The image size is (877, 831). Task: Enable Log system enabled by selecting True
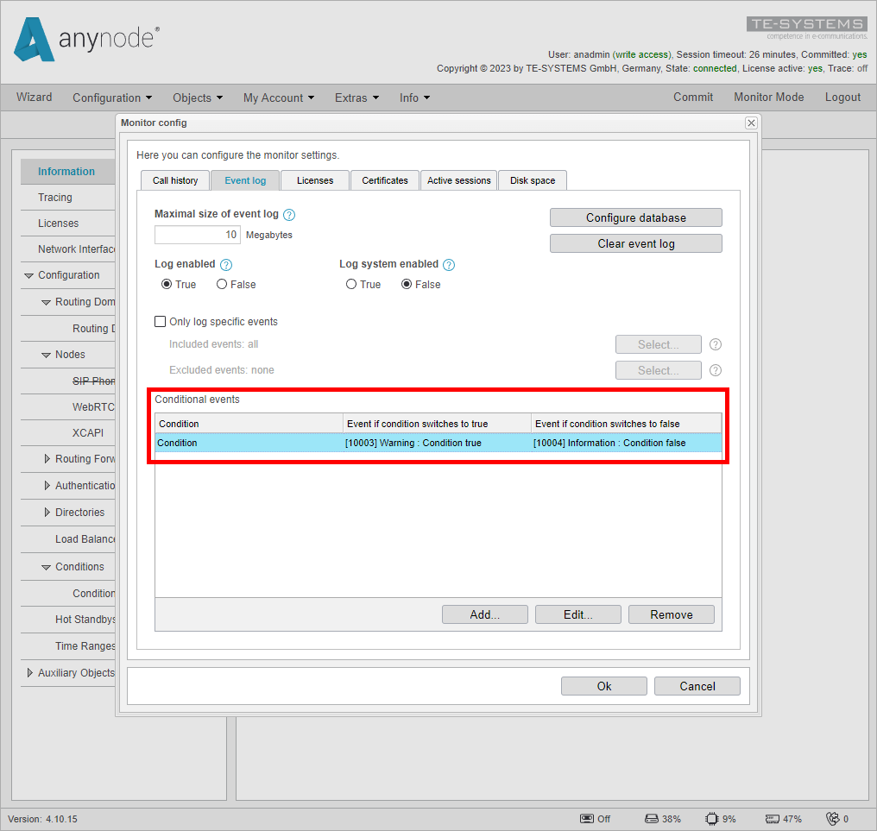[351, 284]
